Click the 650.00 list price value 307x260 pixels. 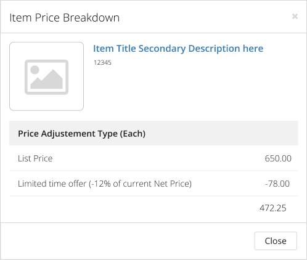coord(278,158)
